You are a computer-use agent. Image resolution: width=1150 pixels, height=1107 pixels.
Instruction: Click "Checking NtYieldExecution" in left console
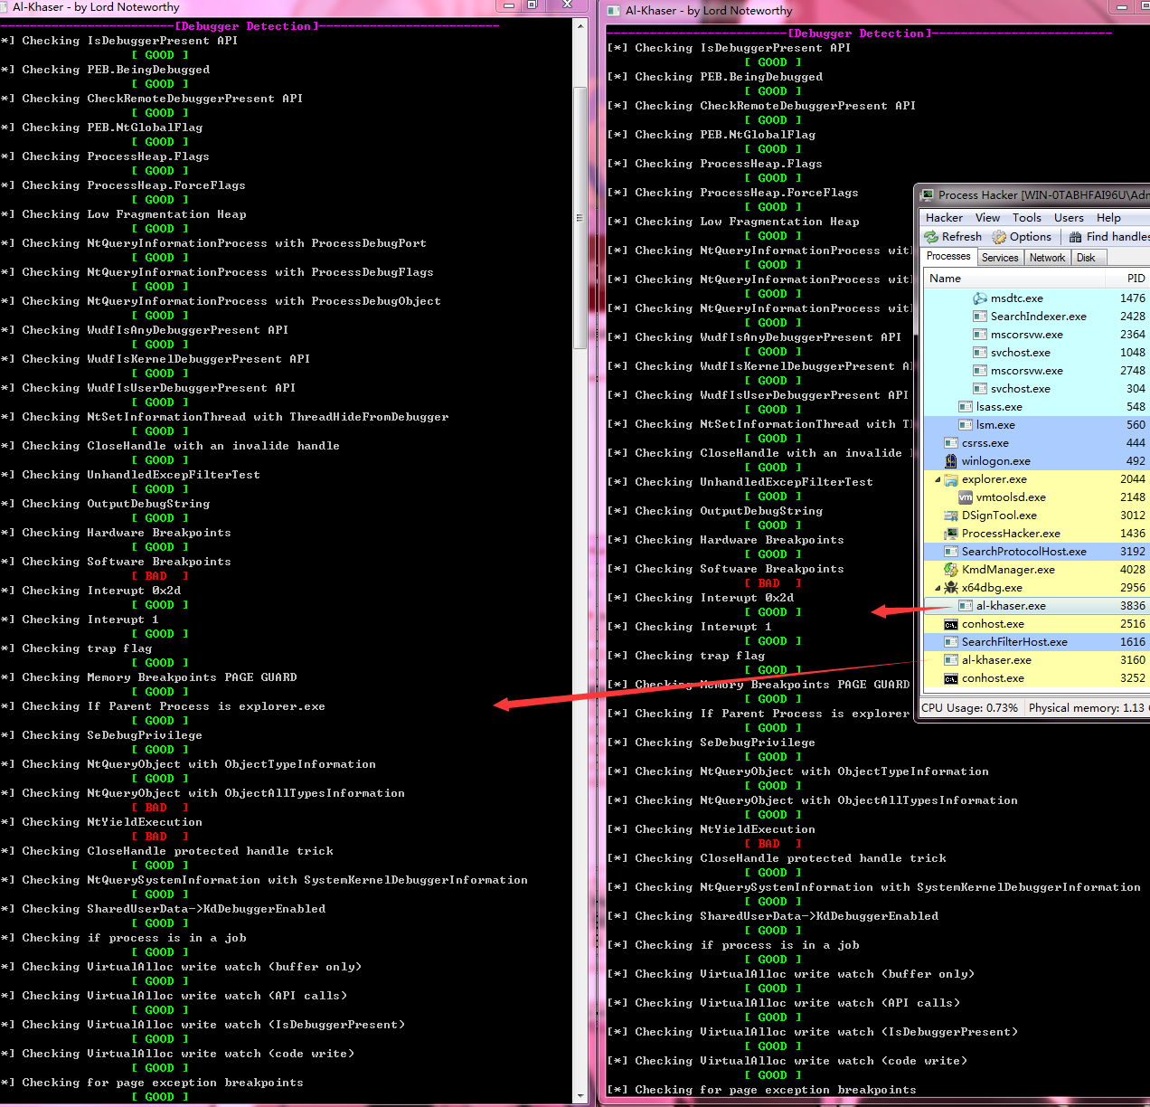tap(112, 822)
